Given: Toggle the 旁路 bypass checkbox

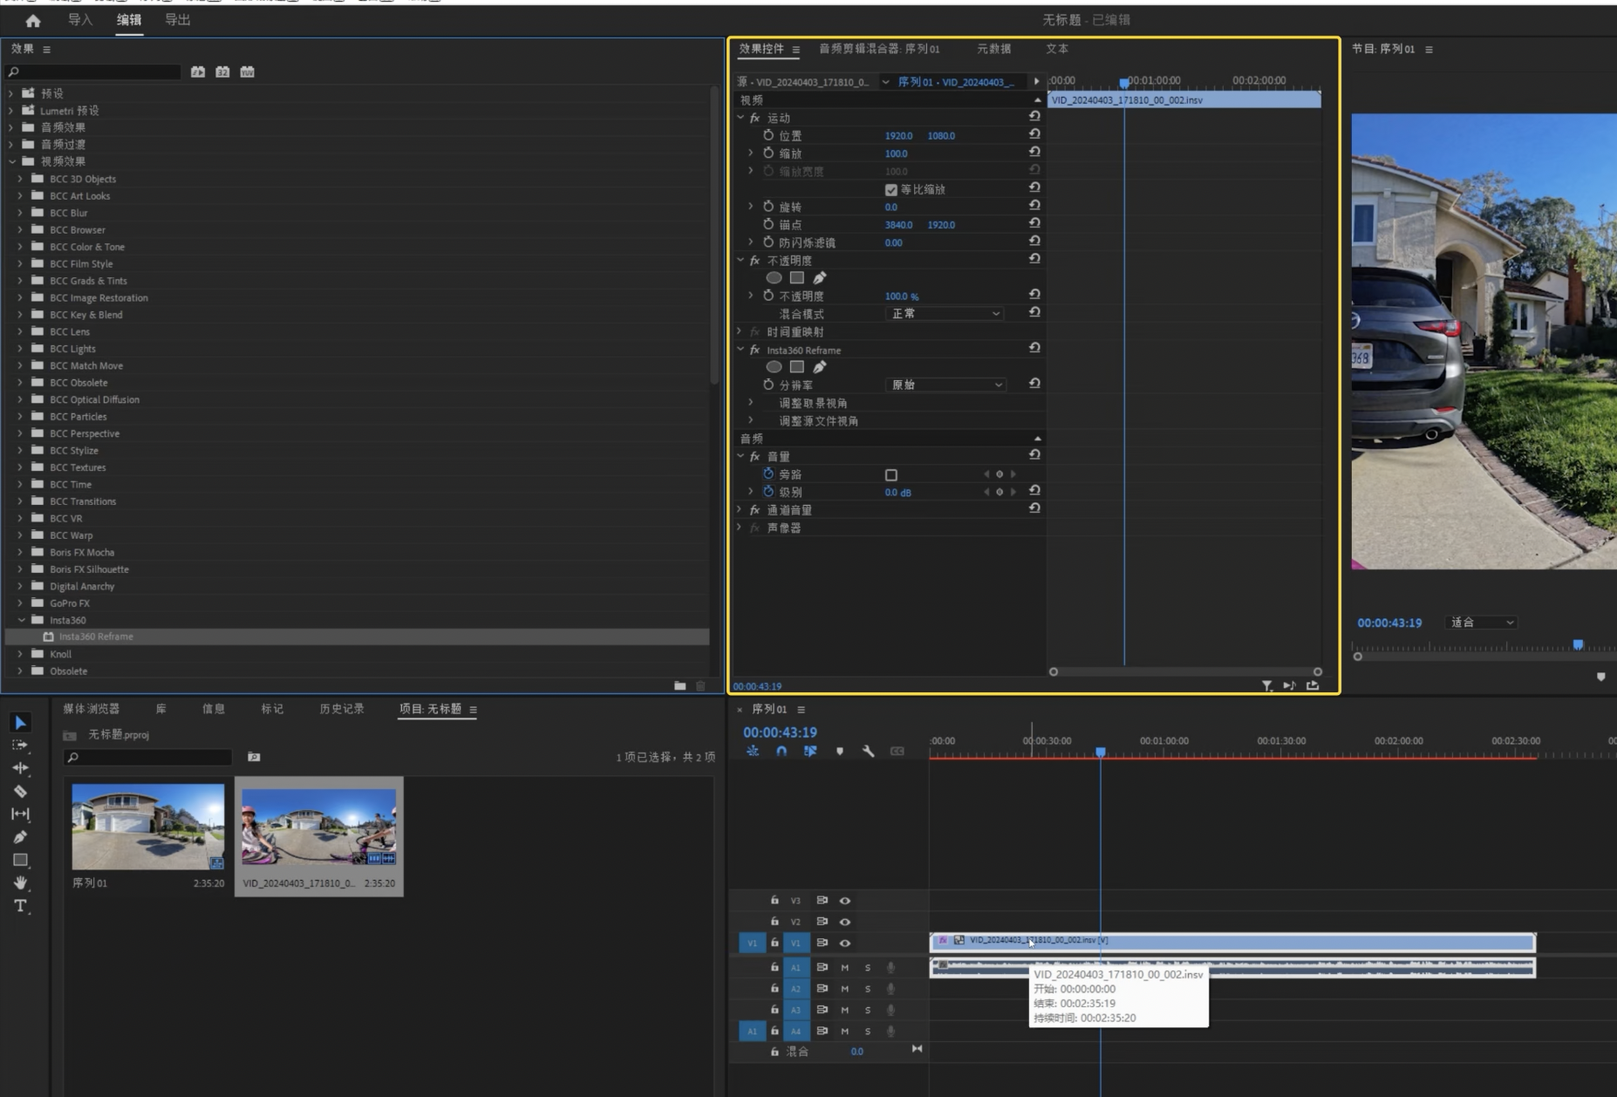Looking at the screenshot, I should [890, 475].
